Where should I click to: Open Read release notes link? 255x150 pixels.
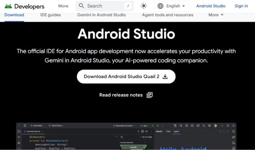click(126, 95)
